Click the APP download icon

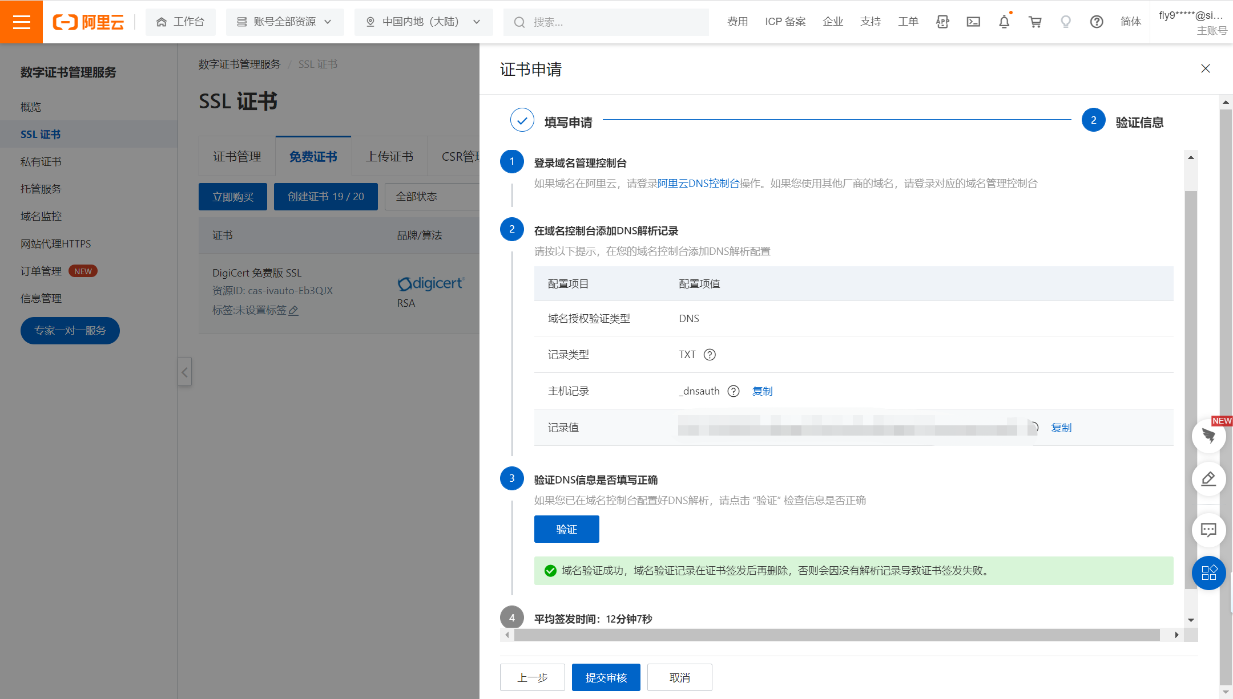click(943, 22)
